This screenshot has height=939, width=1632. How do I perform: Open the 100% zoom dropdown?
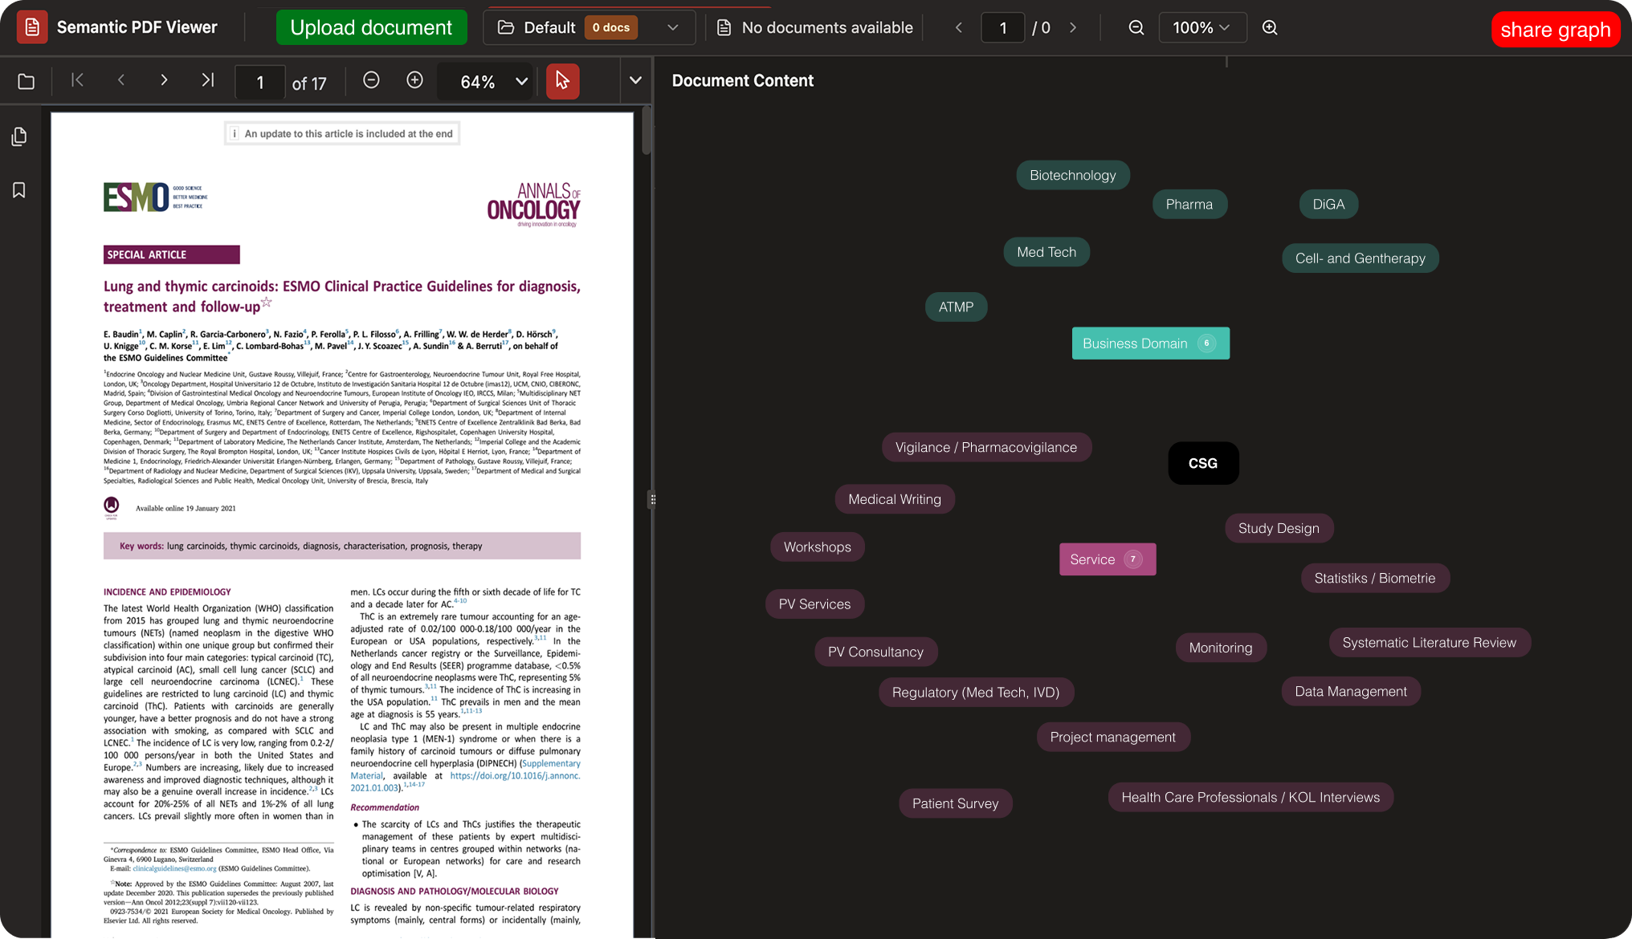click(1202, 27)
